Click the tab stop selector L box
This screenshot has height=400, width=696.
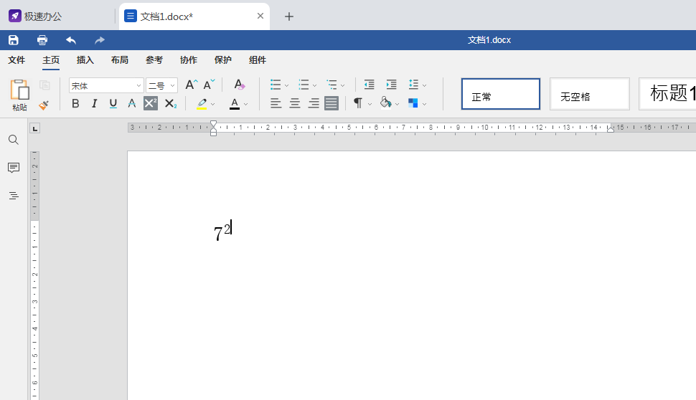[x=34, y=128]
